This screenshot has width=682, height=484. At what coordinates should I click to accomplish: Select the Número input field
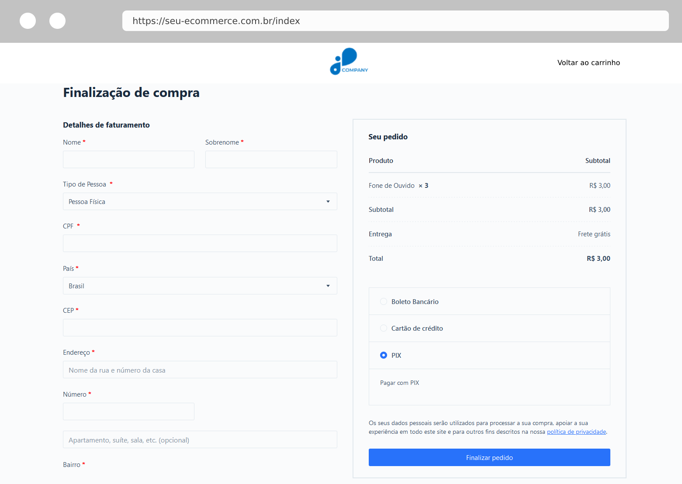coord(128,411)
